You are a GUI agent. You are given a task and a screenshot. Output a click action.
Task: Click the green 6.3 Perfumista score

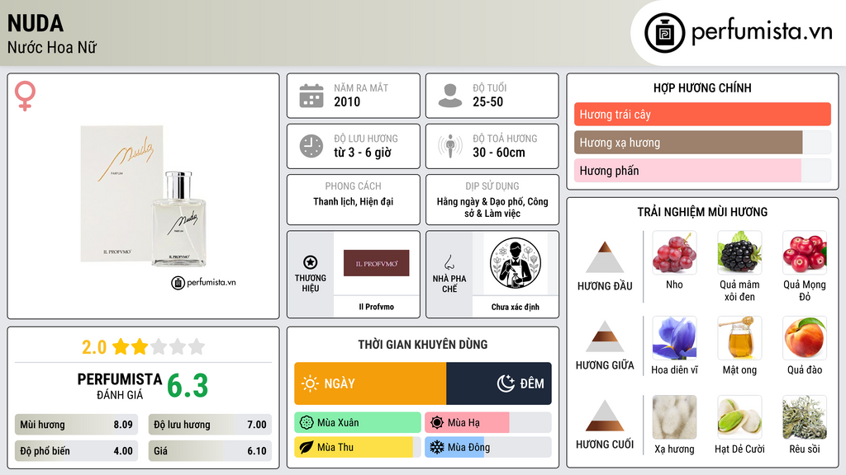[188, 386]
